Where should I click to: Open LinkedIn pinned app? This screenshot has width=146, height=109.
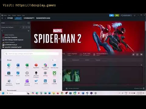coord(45,82)
